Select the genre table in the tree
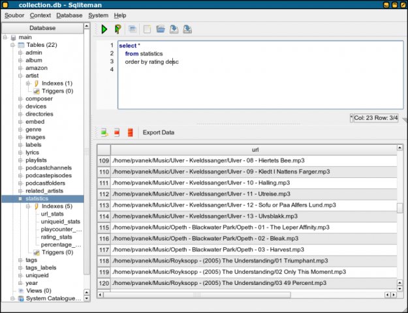 tap(35, 129)
